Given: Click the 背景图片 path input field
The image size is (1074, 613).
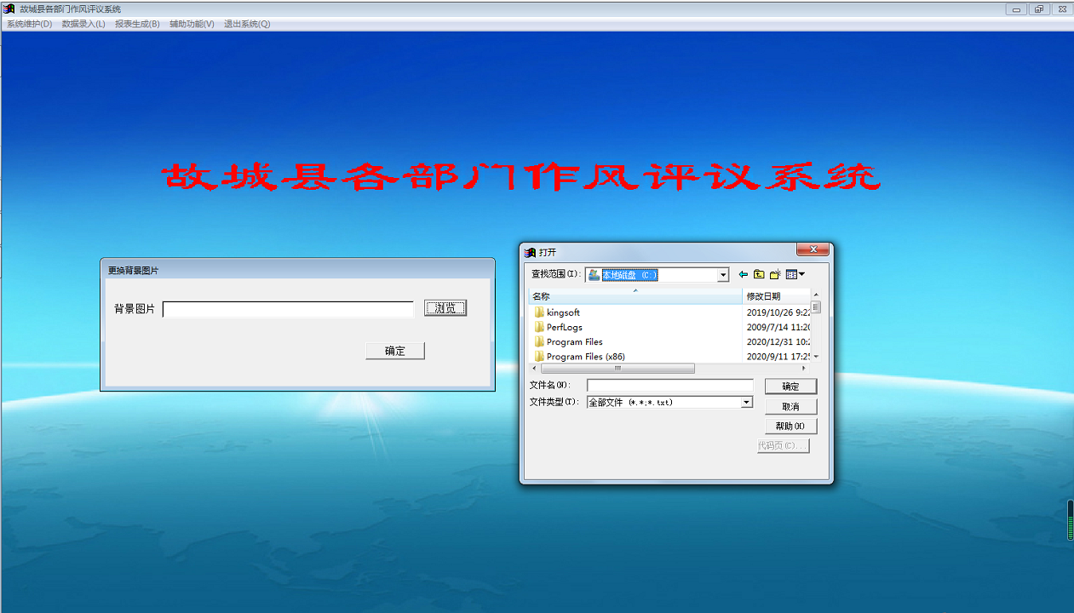Looking at the screenshot, I should point(288,309).
